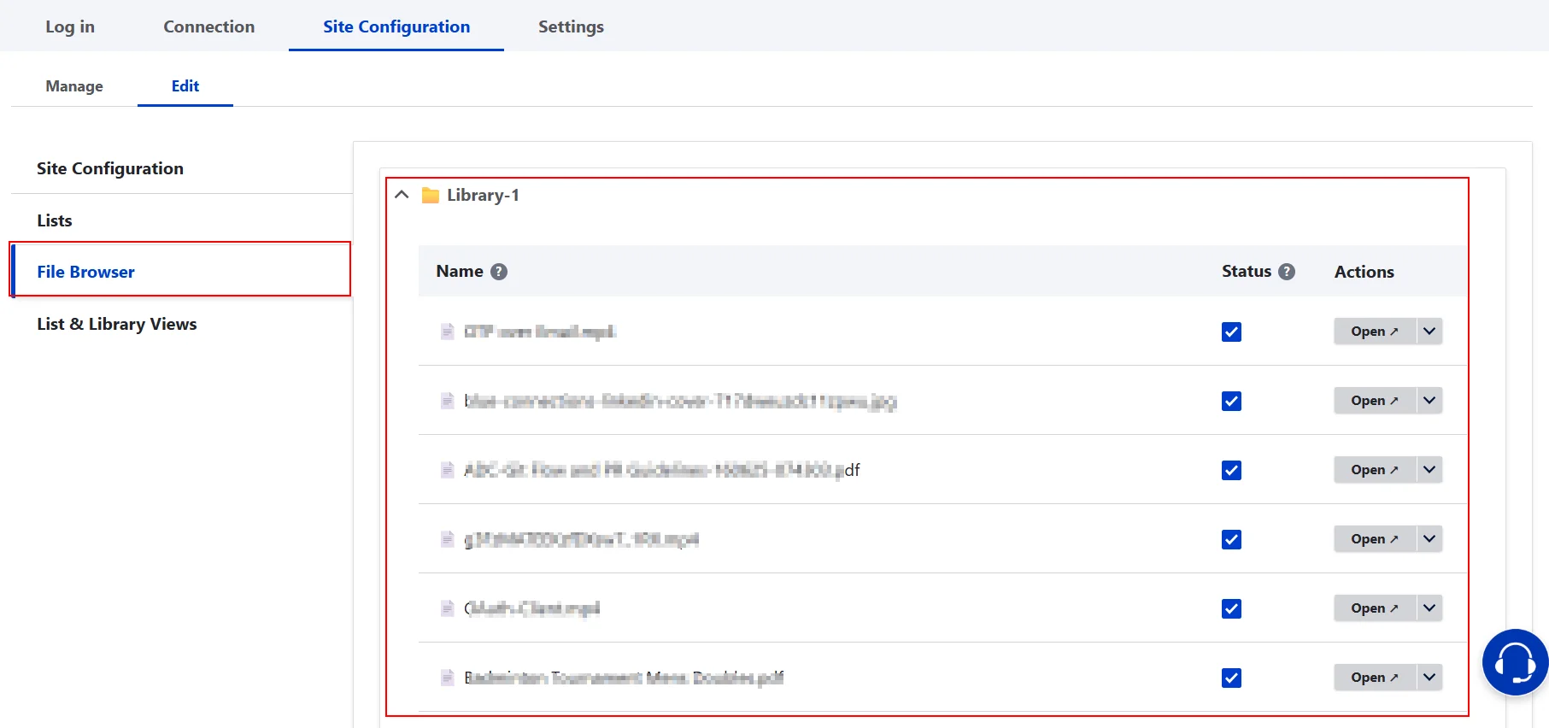Expand the Actions dropdown arrow in fifth row
Image resolution: width=1549 pixels, height=728 pixels.
coord(1429,608)
